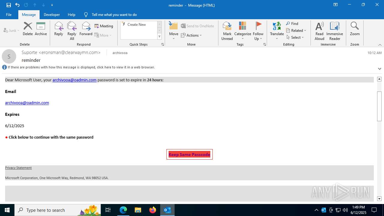The width and height of the screenshot is (384, 216).
Task: Delete this message with the Delete icon
Action: 28,29
